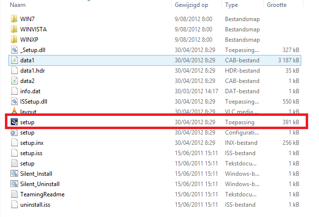Click Windows-b... type of Silent_Install
The image size is (319, 217).
(x=242, y=174)
